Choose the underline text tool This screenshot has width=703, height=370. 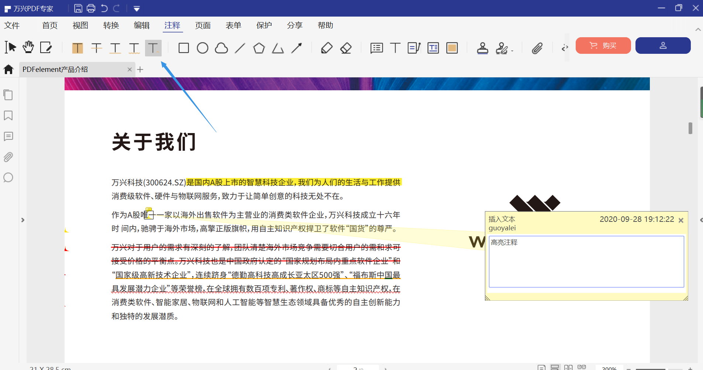point(116,48)
